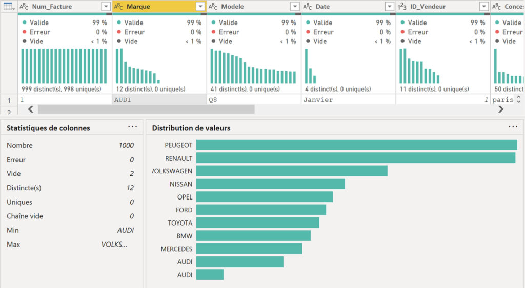Click the horizontal scrollbar thumb
The width and height of the screenshot is (525, 288).
pyautogui.click(x=146, y=109)
